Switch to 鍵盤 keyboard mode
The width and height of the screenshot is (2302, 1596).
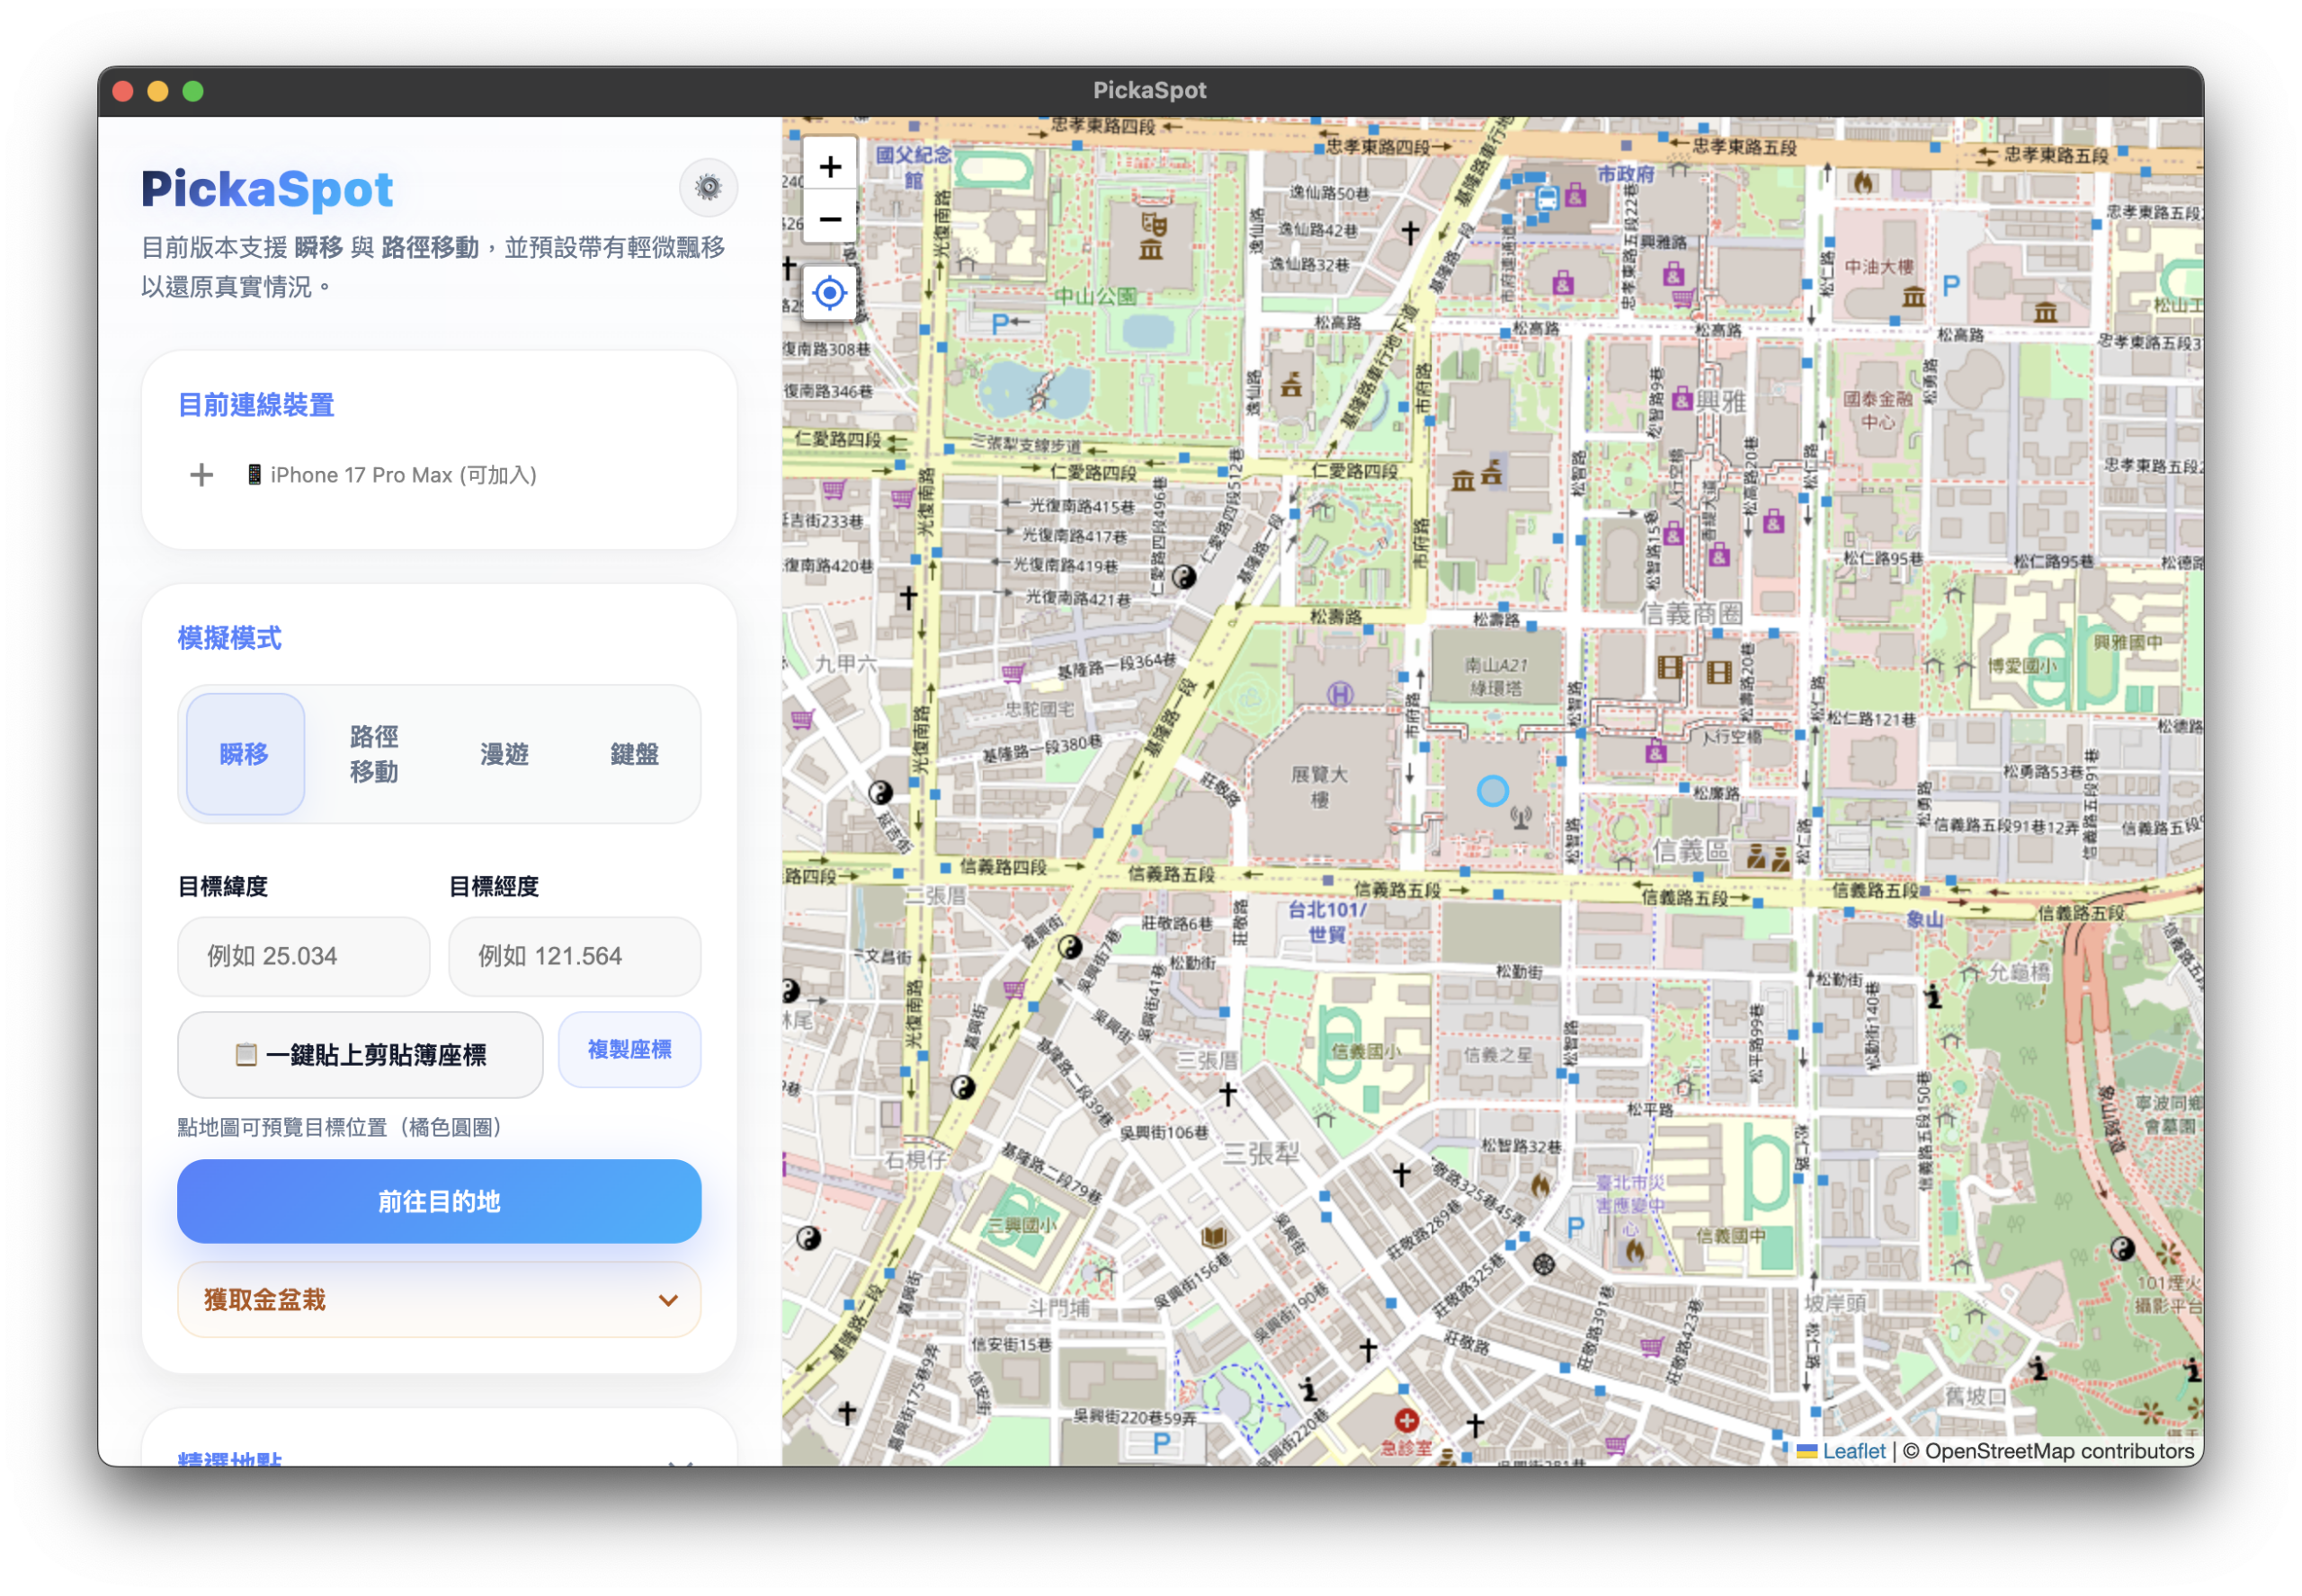pyautogui.click(x=634, y=754)
